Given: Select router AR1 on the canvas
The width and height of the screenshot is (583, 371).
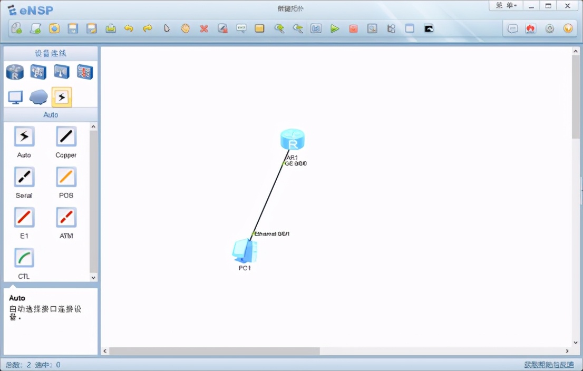Looking at the screenshot, I should click(293, 140).
